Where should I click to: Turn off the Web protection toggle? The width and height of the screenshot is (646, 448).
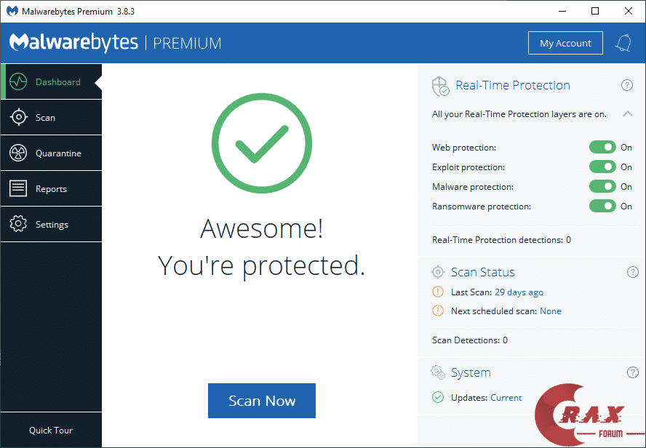coord(602,148)
